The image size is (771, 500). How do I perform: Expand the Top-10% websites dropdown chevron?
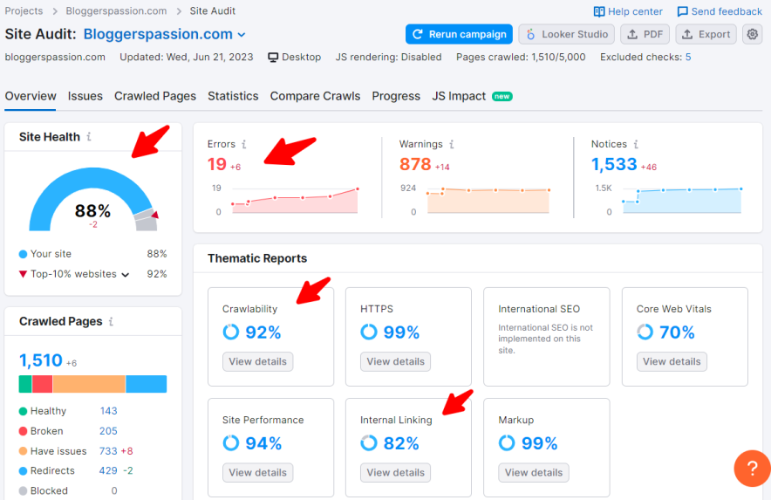tap(126, 275)
